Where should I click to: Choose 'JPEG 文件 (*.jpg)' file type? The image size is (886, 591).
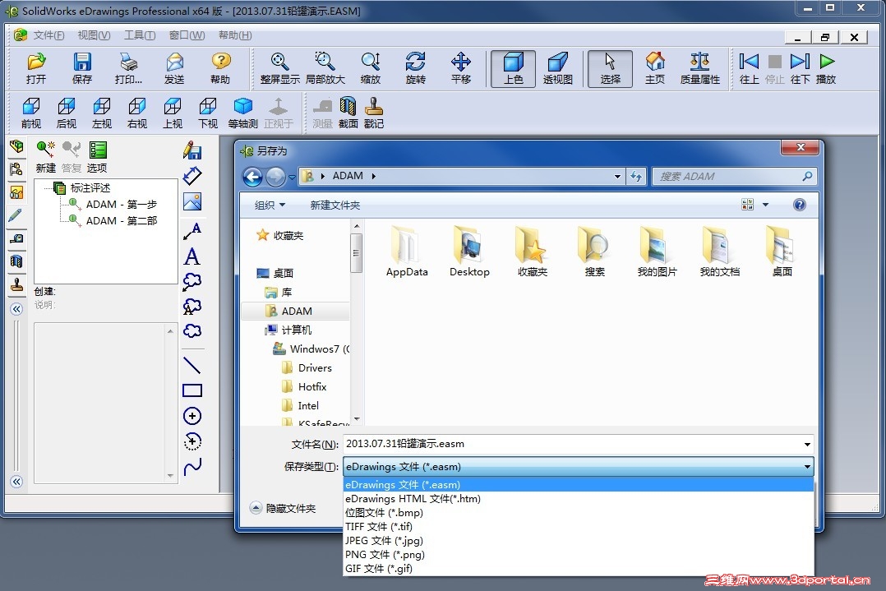click(578, 541)
